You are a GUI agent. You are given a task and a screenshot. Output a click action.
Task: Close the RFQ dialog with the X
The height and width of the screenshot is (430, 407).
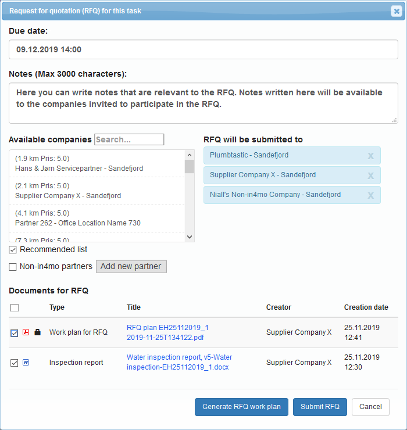[396, 10]
